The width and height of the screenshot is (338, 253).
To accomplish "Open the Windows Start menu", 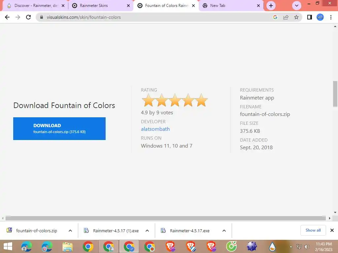I will [x=8, y=246].
